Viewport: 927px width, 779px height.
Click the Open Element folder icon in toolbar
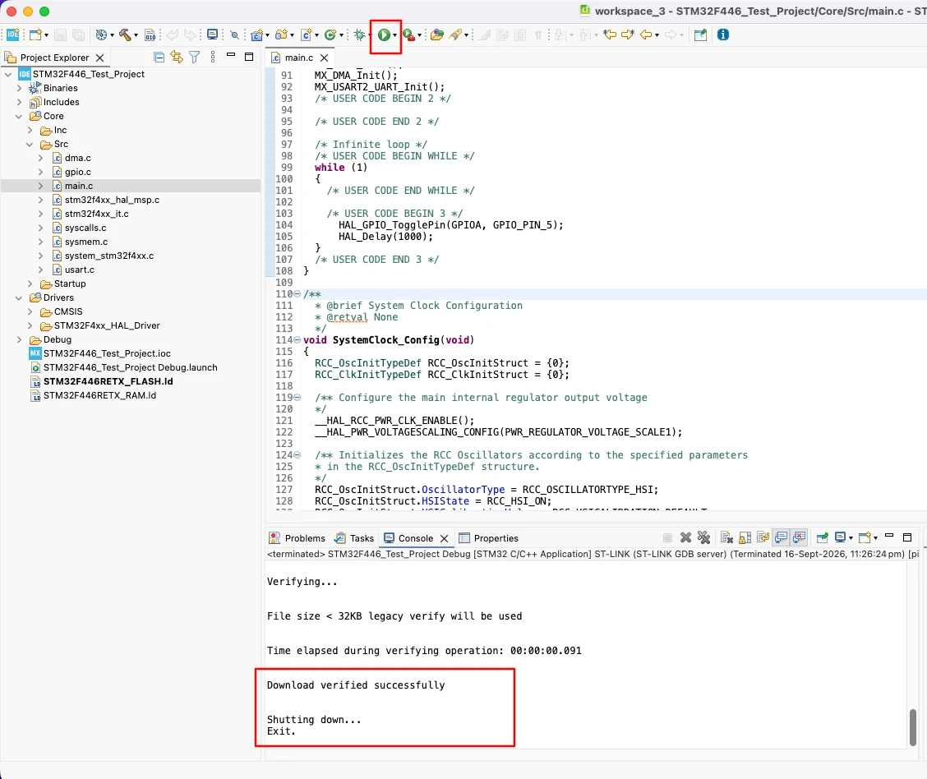(x=437, y=35)
